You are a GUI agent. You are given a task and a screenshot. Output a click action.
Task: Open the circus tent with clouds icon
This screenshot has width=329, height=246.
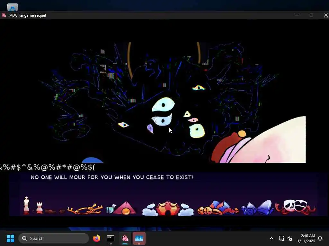(x=168, y=208)
